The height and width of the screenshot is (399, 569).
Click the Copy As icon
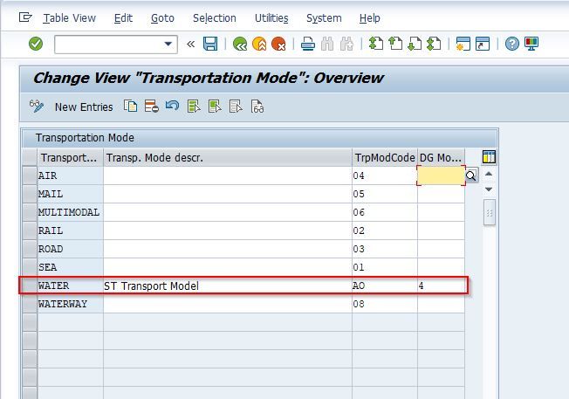pyautogui.click(x=130, y=107)
